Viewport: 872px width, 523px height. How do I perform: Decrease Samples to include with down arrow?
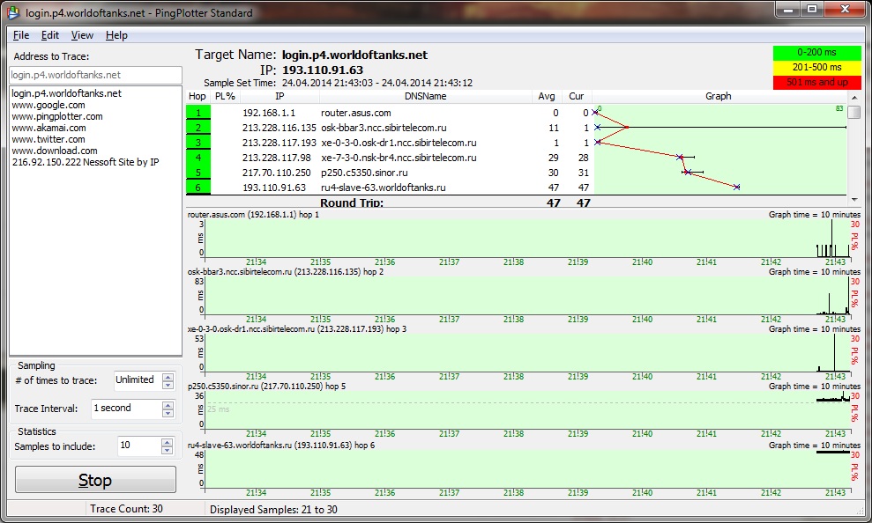pyautogui.click(x=168, y=451)
